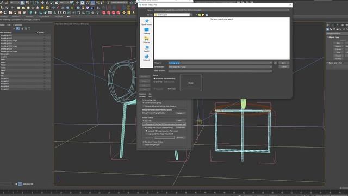Select Legacy 3ds Max Image File List
The height and width of the screenshot is (196, 348).
pyautogui.click(x=146, y=134)
